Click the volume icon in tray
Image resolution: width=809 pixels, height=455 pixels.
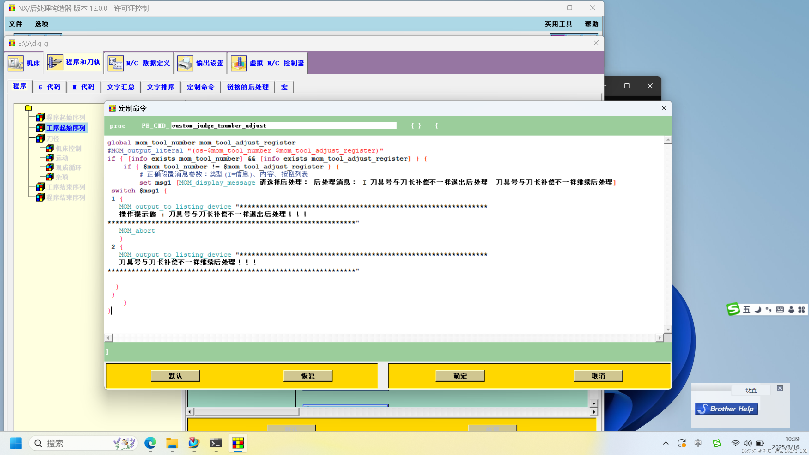(747, 443)
